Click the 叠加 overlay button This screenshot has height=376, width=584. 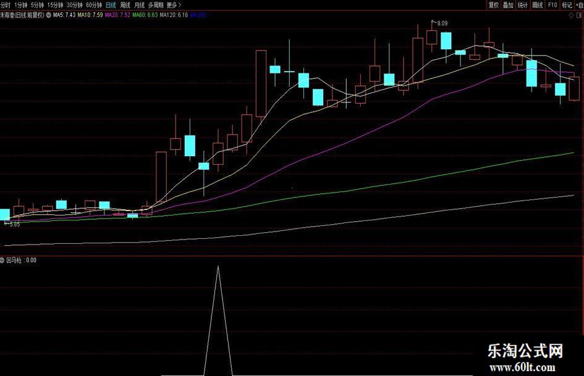(509, 5)
